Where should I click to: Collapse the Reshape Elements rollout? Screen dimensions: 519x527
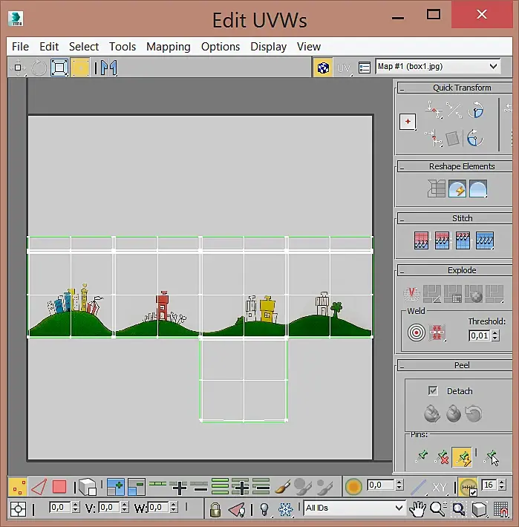[x=455, y=166]
